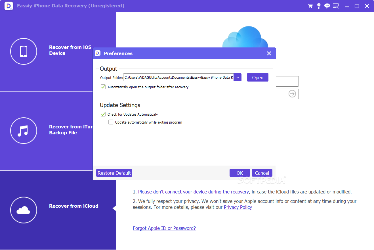This screenshot has height=250, width=374.
Task: Open the menu icon in title bar
Action: [x=336, y=6]
